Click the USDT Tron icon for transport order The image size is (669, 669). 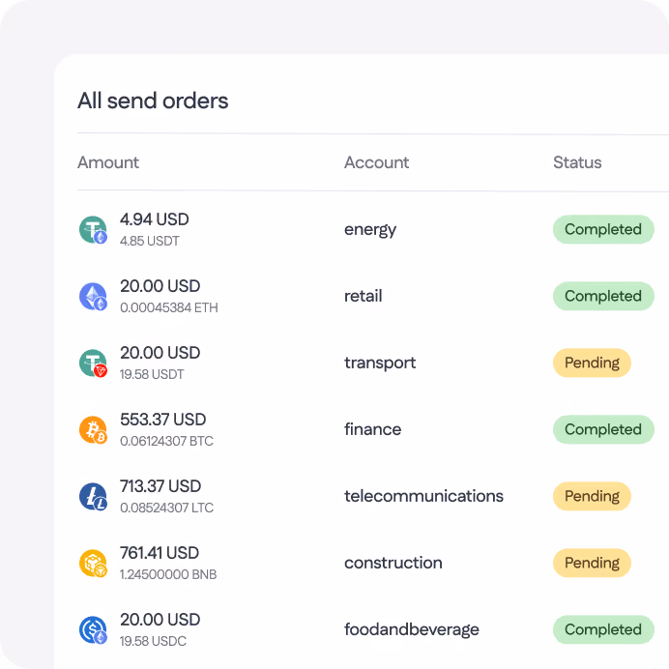point(93,364)
